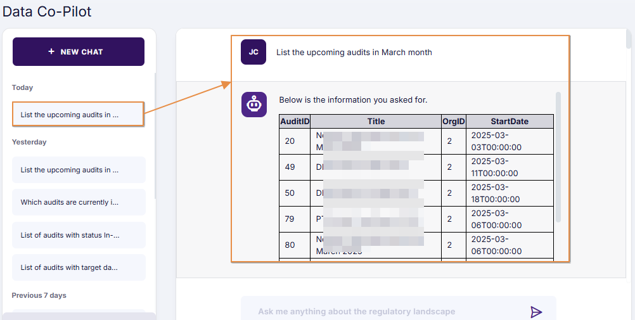This screenshot has height=320, width=635.
Task: Click the AuditID 20 table cell
Action: click(290, 141)
